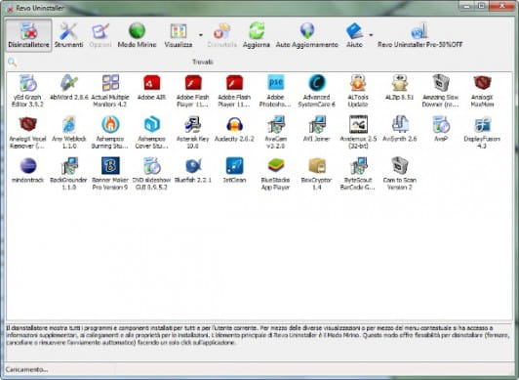
Task: Select the JetClean program
Action: tap(234, 171)
